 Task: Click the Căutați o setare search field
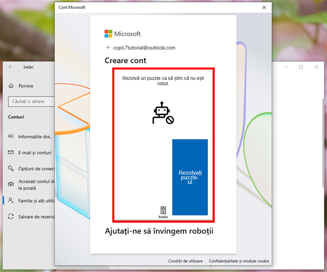[30, 102]
